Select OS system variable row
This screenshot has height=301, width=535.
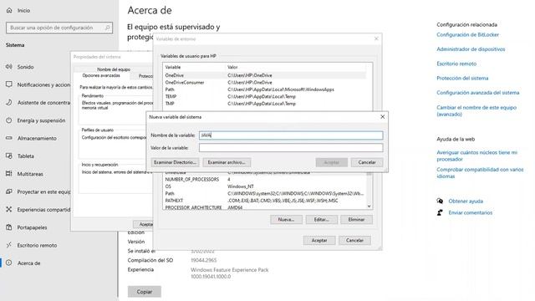point(265,186)
